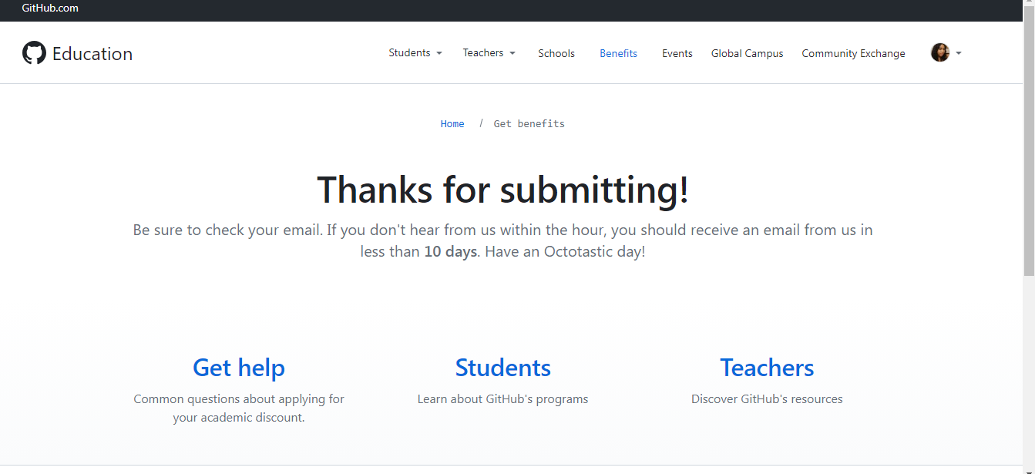1035x474 pixels.
Task: Open the Events nav item
Action: click(677, 53)
